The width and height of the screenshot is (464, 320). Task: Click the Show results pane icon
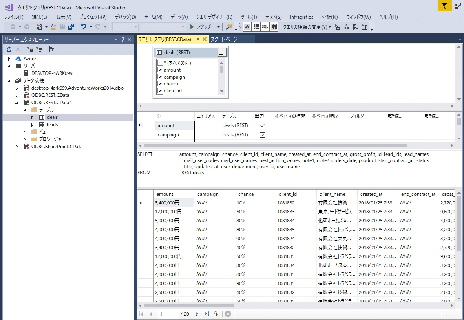tap(274, 27)
